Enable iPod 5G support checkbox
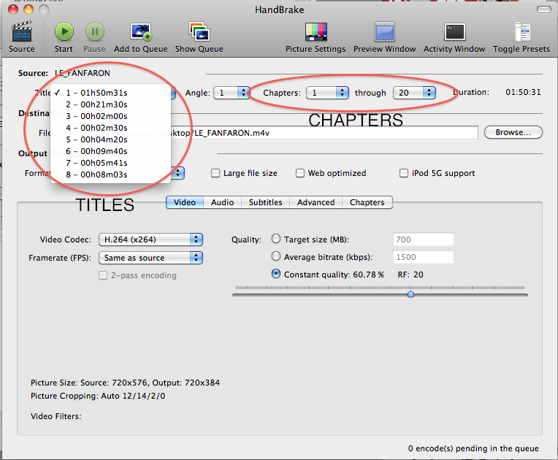 click(404, 173)
